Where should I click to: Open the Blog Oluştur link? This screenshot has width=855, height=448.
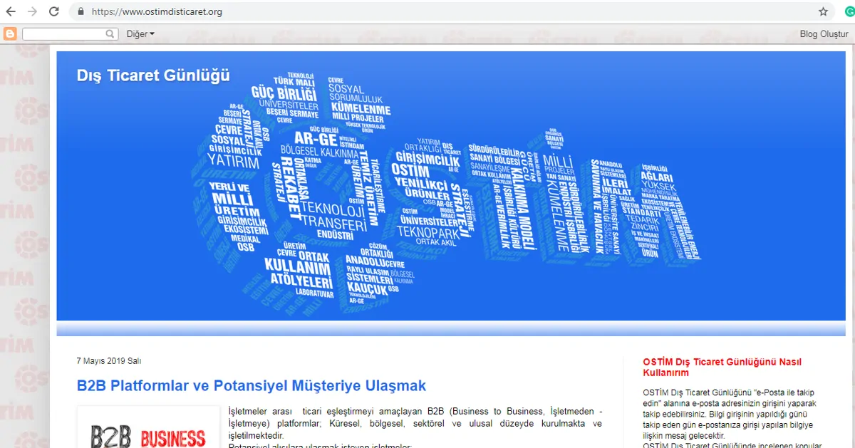(x=824, y=34)
